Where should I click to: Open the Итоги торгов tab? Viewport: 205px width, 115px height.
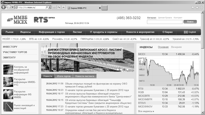click(x=64, y=76)
